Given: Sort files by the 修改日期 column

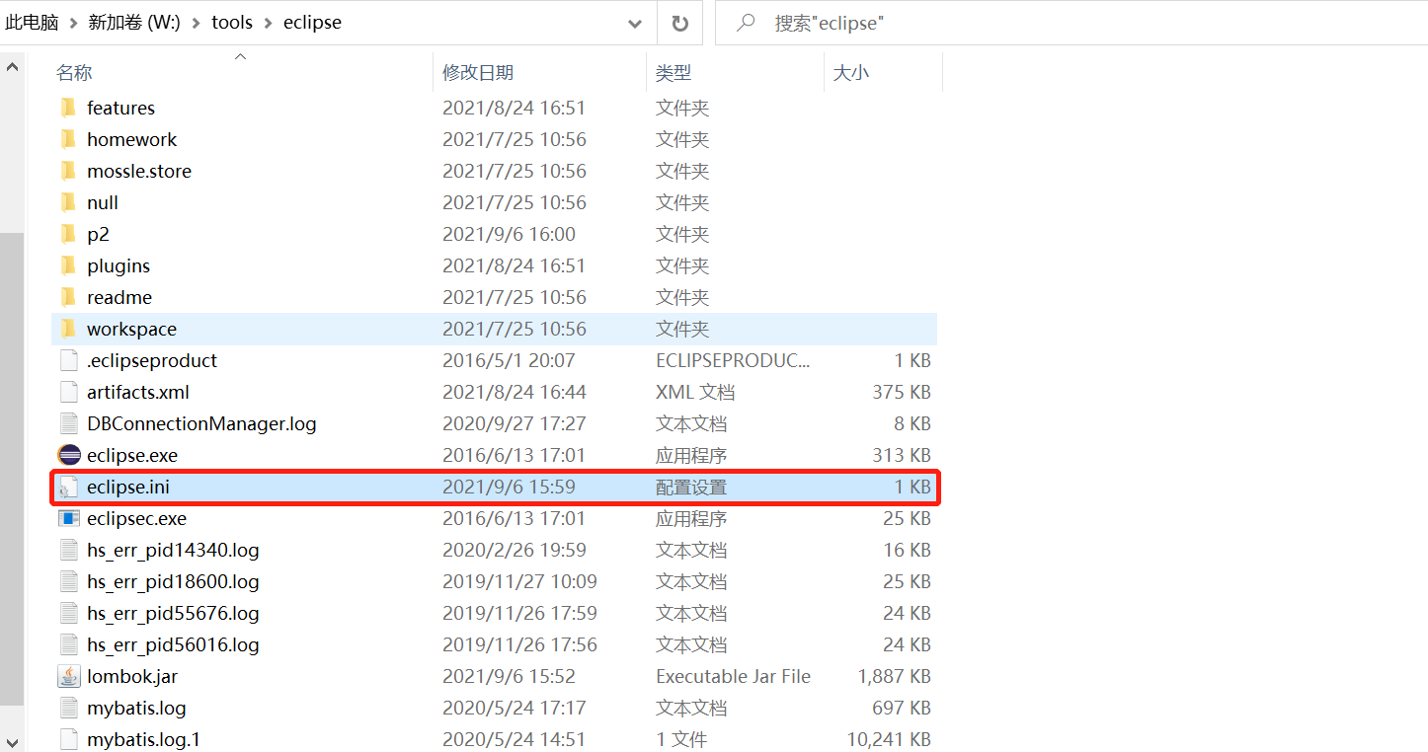Looking at the screenshot, I should click(x=478, y=72).
